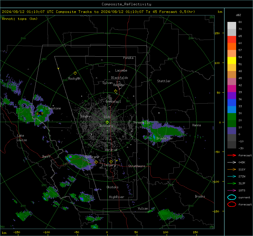253x236 pixels.
Task: Click the dBZ legend heading
Action: 238,15
